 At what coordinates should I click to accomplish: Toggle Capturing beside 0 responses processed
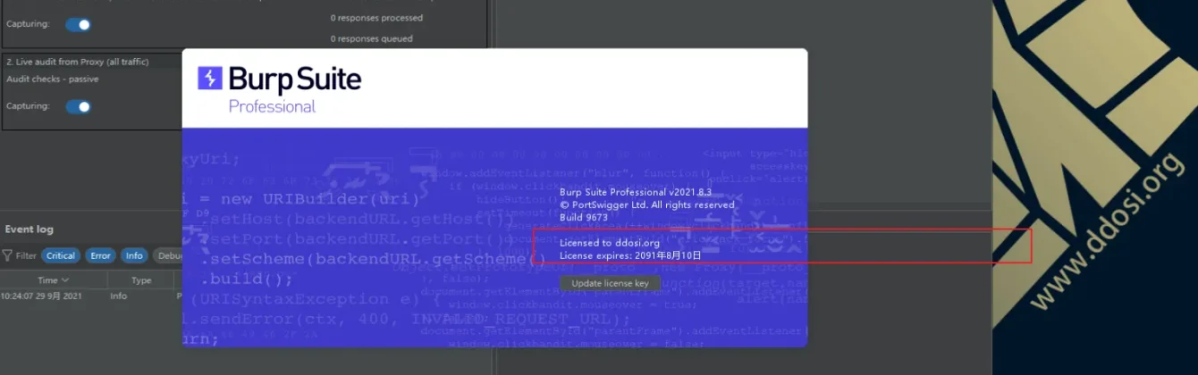tap(78, 24)
